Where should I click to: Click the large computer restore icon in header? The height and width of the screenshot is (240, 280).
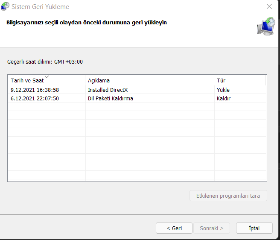[265, 26]
